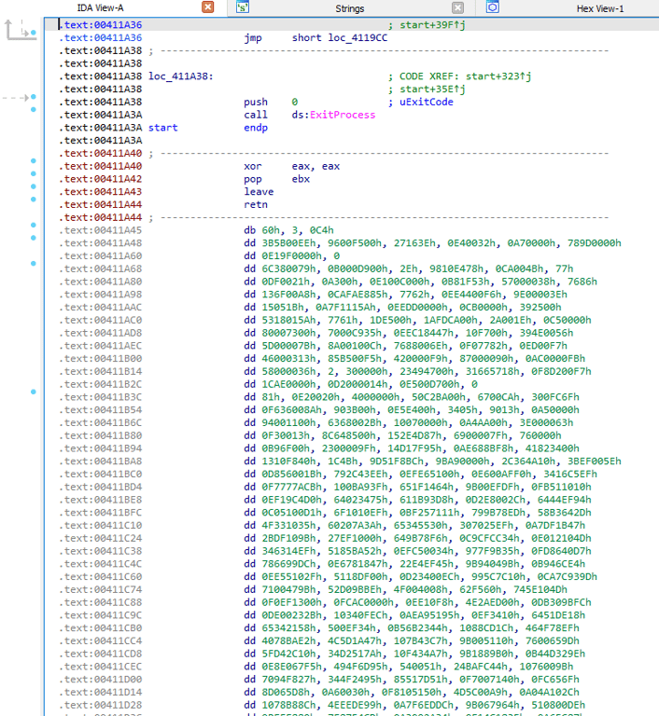Select address .text:00411A36 on jmp line
The height and width of the screenshot is (716, 659).
(101, 37)
